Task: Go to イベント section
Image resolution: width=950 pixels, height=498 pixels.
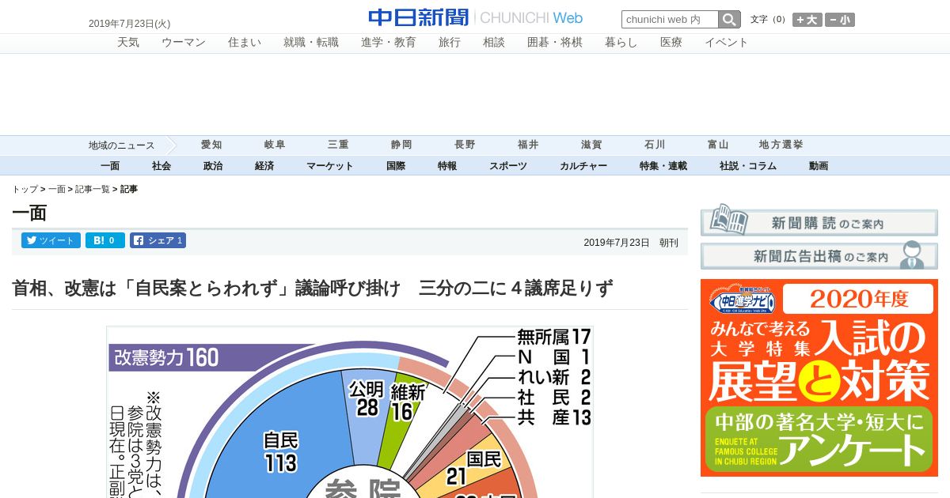Action: (727, 43)
